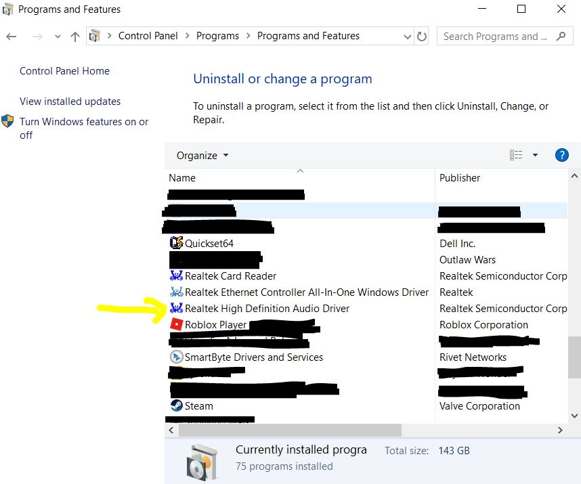Viewport: 581px width, 484px height.
Task: Open Turn Windows features on or off
Action: point(84,129)
